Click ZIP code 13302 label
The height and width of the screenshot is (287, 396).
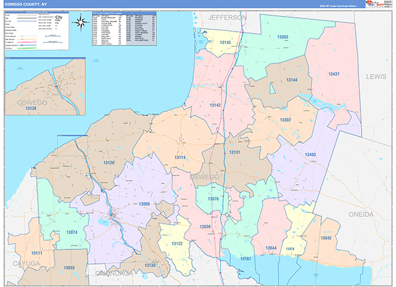[284, 119]
